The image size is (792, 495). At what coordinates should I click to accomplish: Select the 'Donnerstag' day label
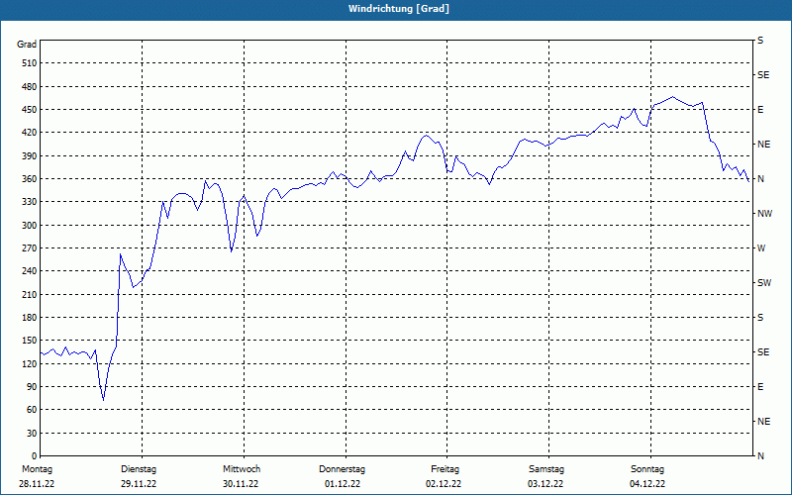pos(342,469)
